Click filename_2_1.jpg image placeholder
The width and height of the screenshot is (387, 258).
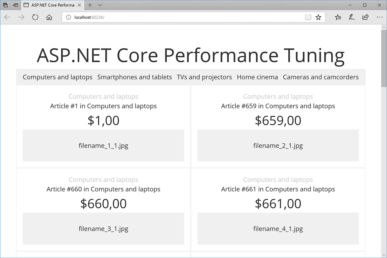pyautogui.click(x=278, y=146)
